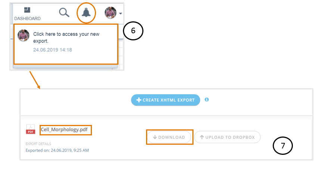Click the up arrow icon in Upload to Dropbox
331x184 pixels.
coord(202,137)
